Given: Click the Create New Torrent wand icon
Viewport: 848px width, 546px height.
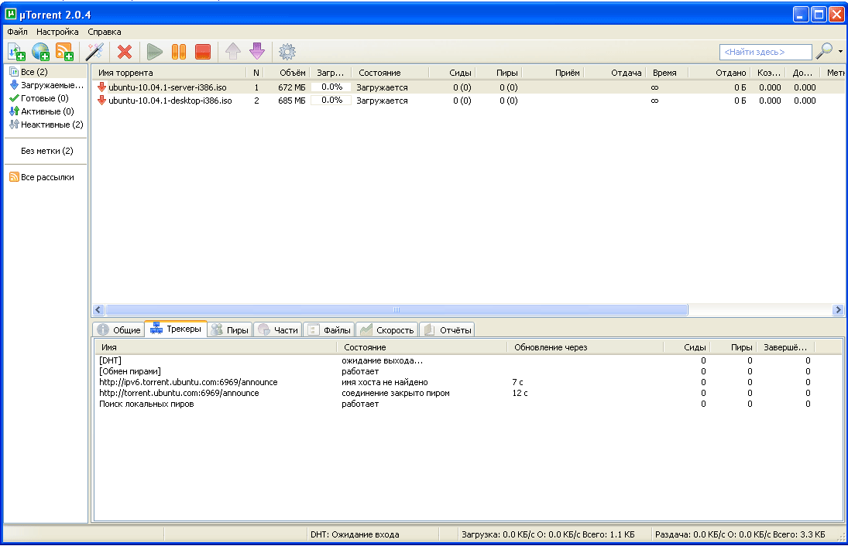Looking at the screenshot, I should [94, 52].
